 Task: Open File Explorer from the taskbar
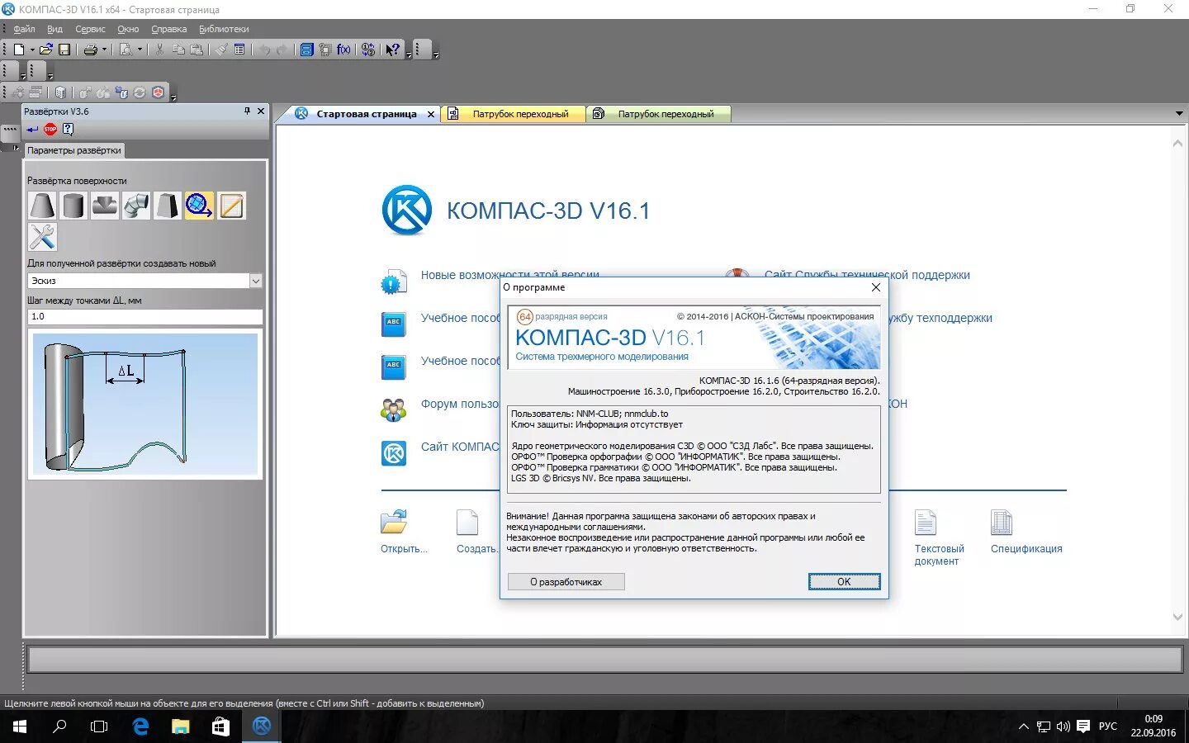(180, 726)
